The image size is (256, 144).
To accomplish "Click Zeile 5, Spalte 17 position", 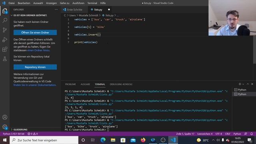I will click(x=185, y=134).
